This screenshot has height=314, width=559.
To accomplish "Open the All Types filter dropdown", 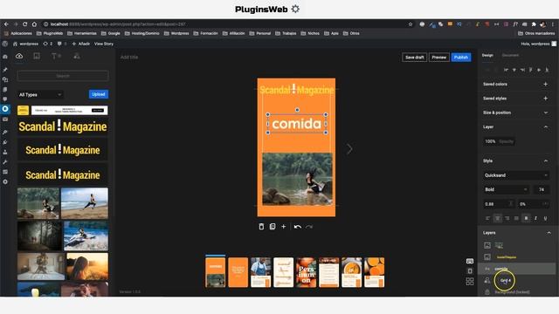I will [x=40, y=95].
